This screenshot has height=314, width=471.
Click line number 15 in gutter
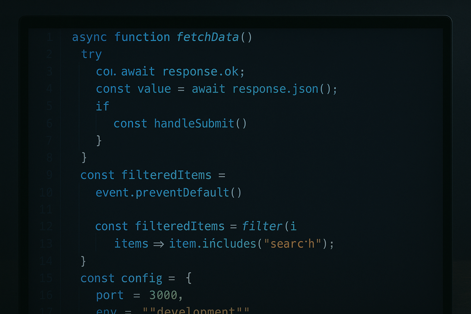point(46,278)
